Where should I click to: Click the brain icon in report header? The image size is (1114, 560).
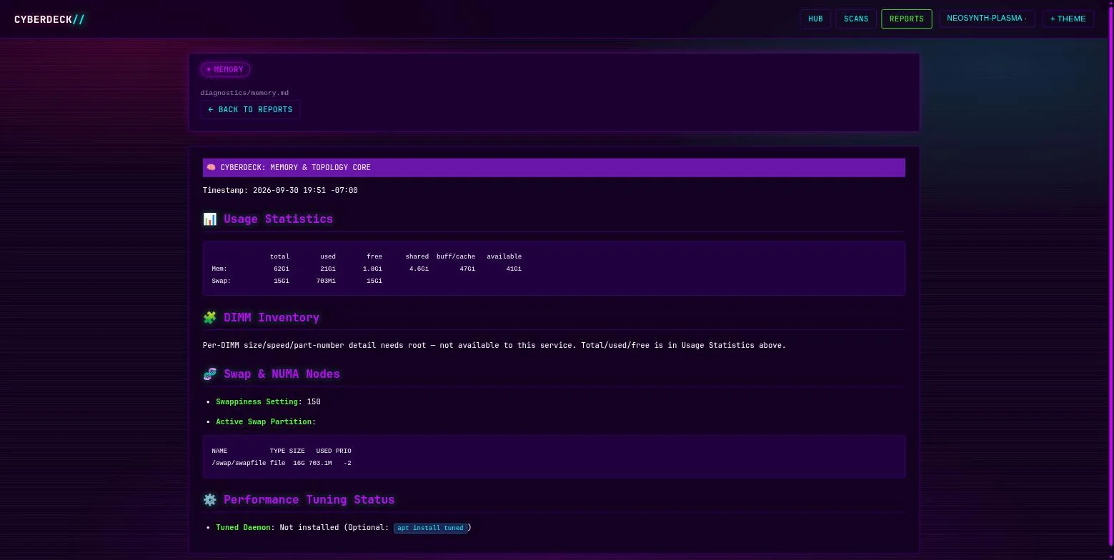coord(211,167)
